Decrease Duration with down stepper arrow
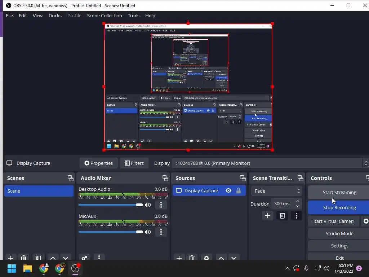Screen dimensions: 369x277 [298, 206]
